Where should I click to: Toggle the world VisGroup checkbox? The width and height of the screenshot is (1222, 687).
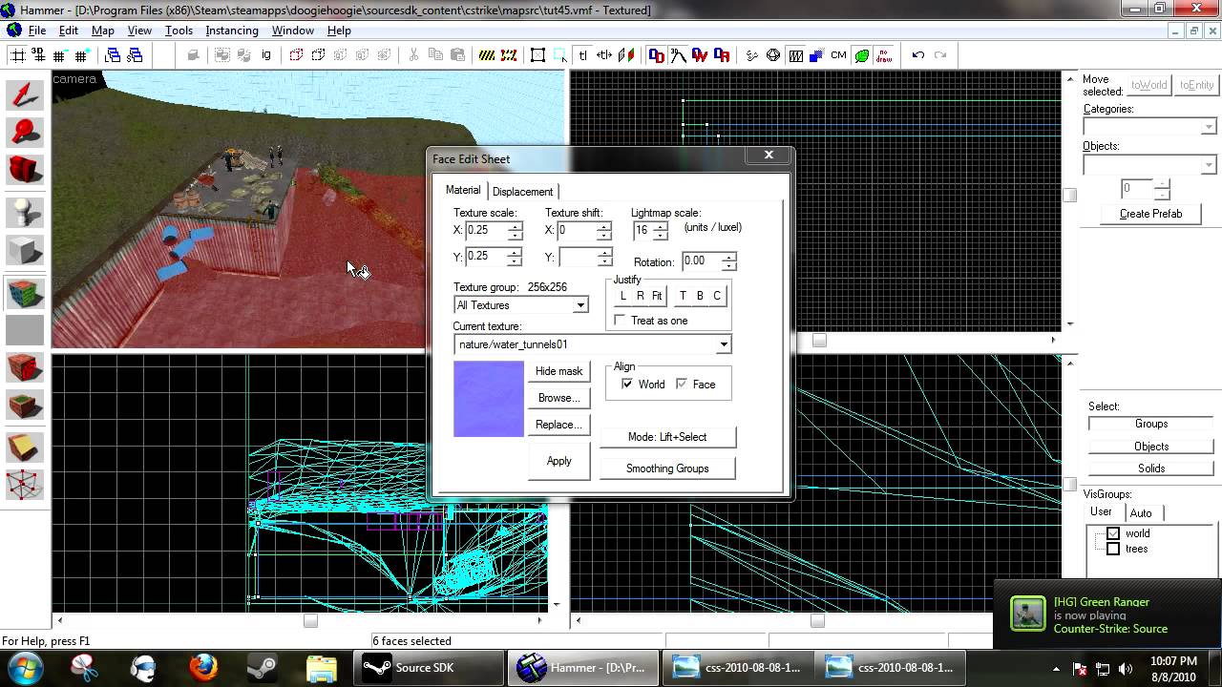point(1113,533)
